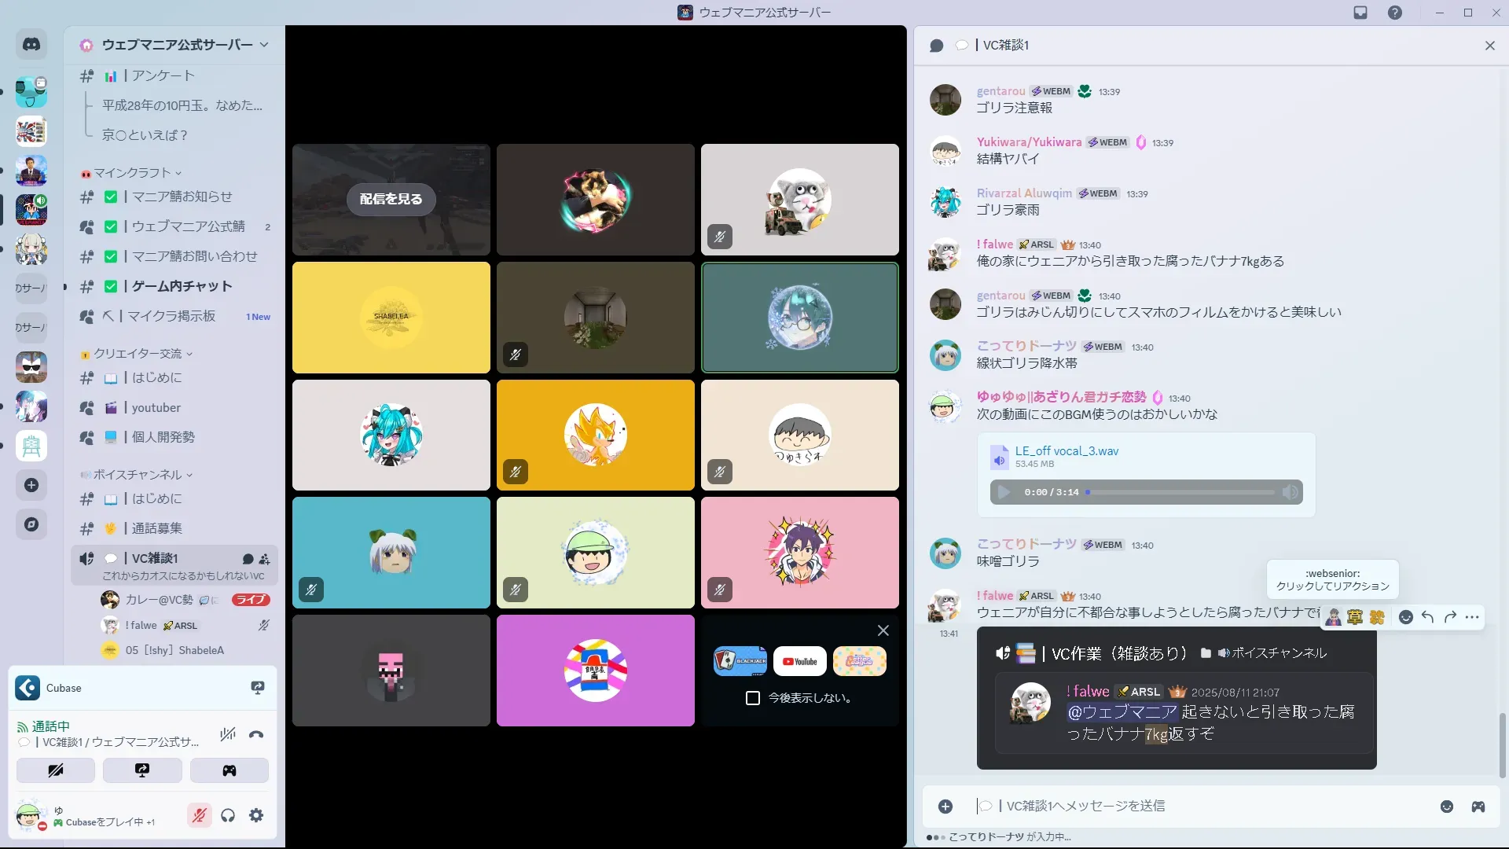Viewport: 1509px width, 849px height.
Task: Toggle noise suppression icon
Action: tap(228, 734)
